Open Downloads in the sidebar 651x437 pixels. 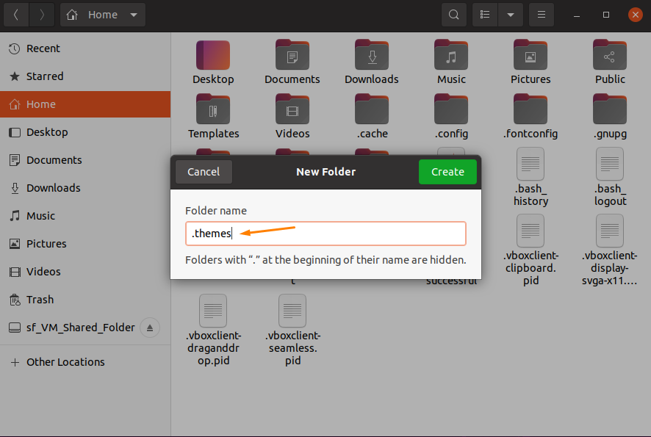(85, 188)
